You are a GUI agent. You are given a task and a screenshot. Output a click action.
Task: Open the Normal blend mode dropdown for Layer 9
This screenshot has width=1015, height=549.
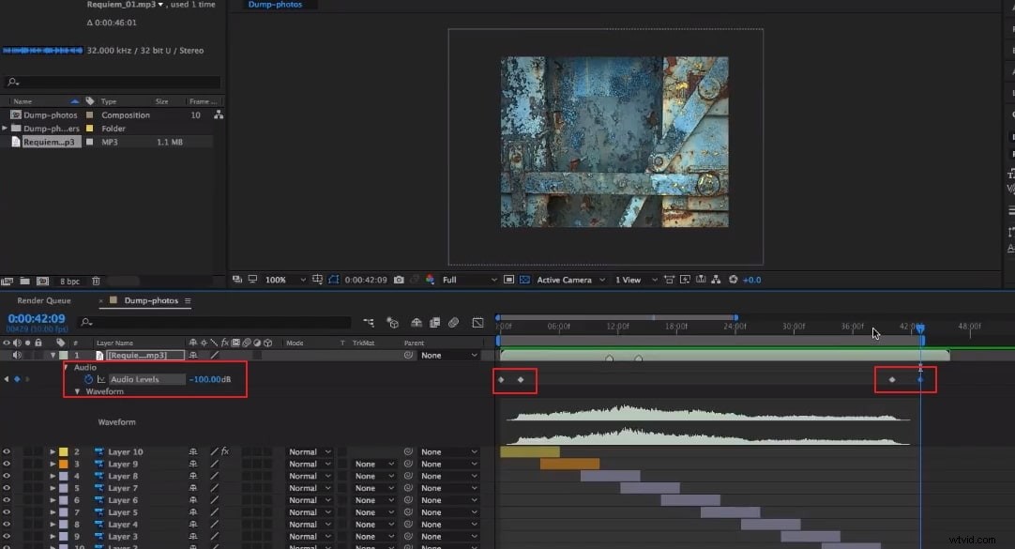[310, 464]
